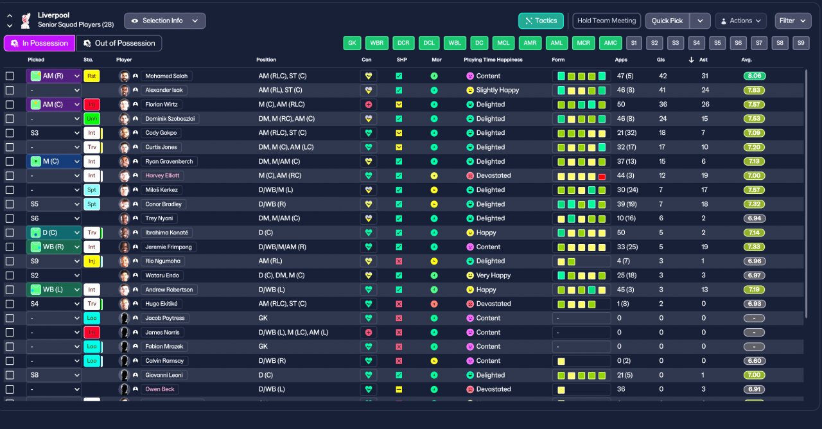The height and width of the screenshot is (429, 822).
Task: Click Jacob Poytress's Loa status badge
Action: pyautogui.click(x=92, y=318)
